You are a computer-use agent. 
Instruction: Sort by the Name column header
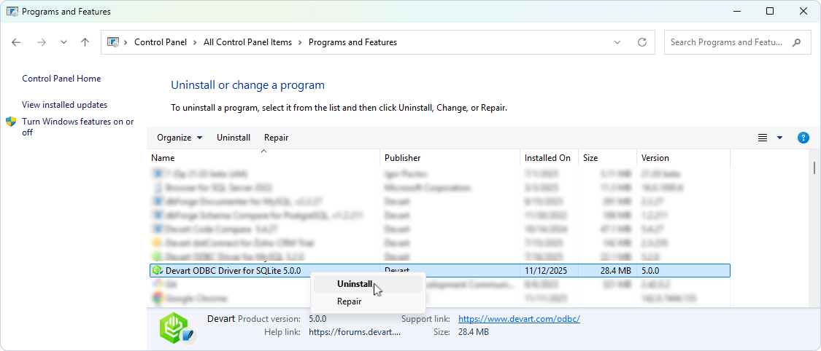click(263, 158)
